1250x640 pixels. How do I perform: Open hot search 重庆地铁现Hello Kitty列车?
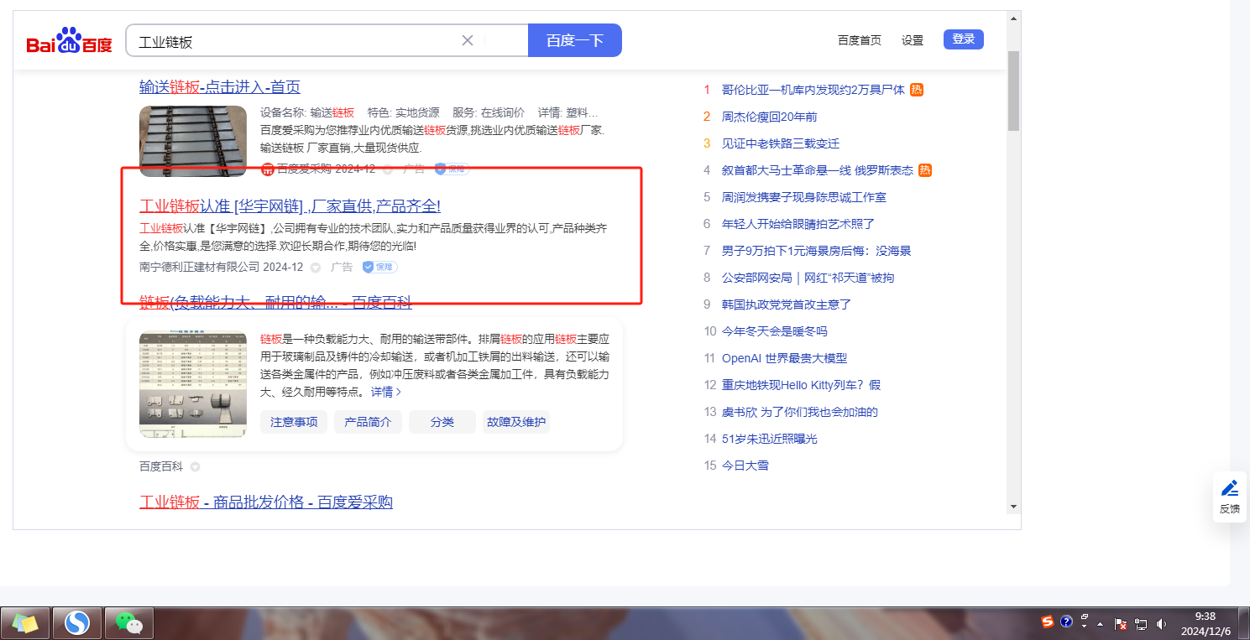[801, 385]
